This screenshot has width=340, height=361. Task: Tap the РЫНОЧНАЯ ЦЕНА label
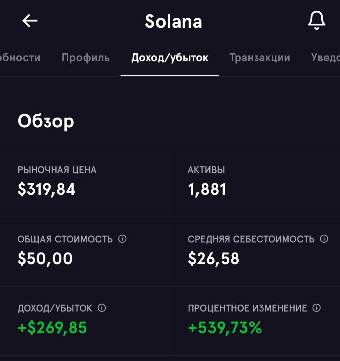click(57, 170)
